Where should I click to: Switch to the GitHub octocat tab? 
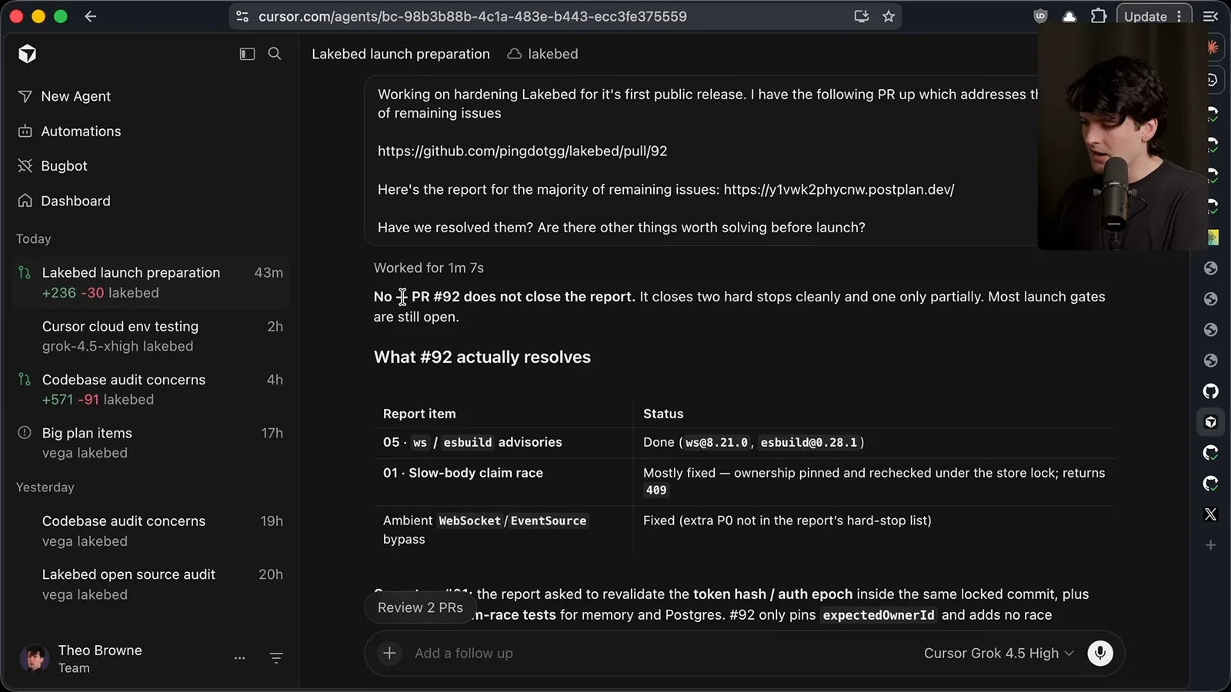(1211, 391)
